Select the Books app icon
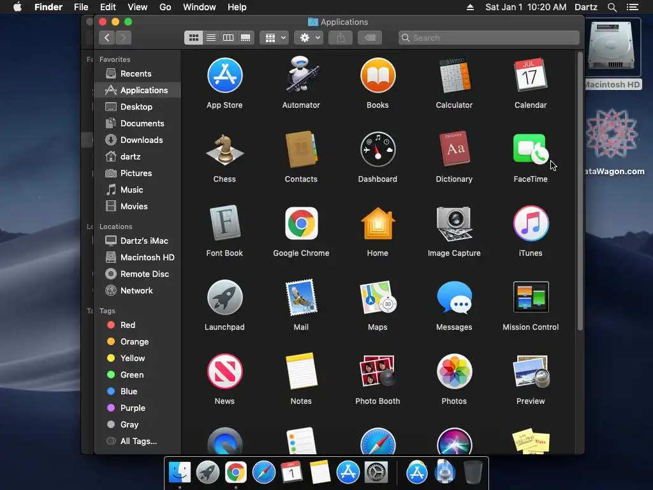This screenshot has height=490, width=653. click(378, 75)
